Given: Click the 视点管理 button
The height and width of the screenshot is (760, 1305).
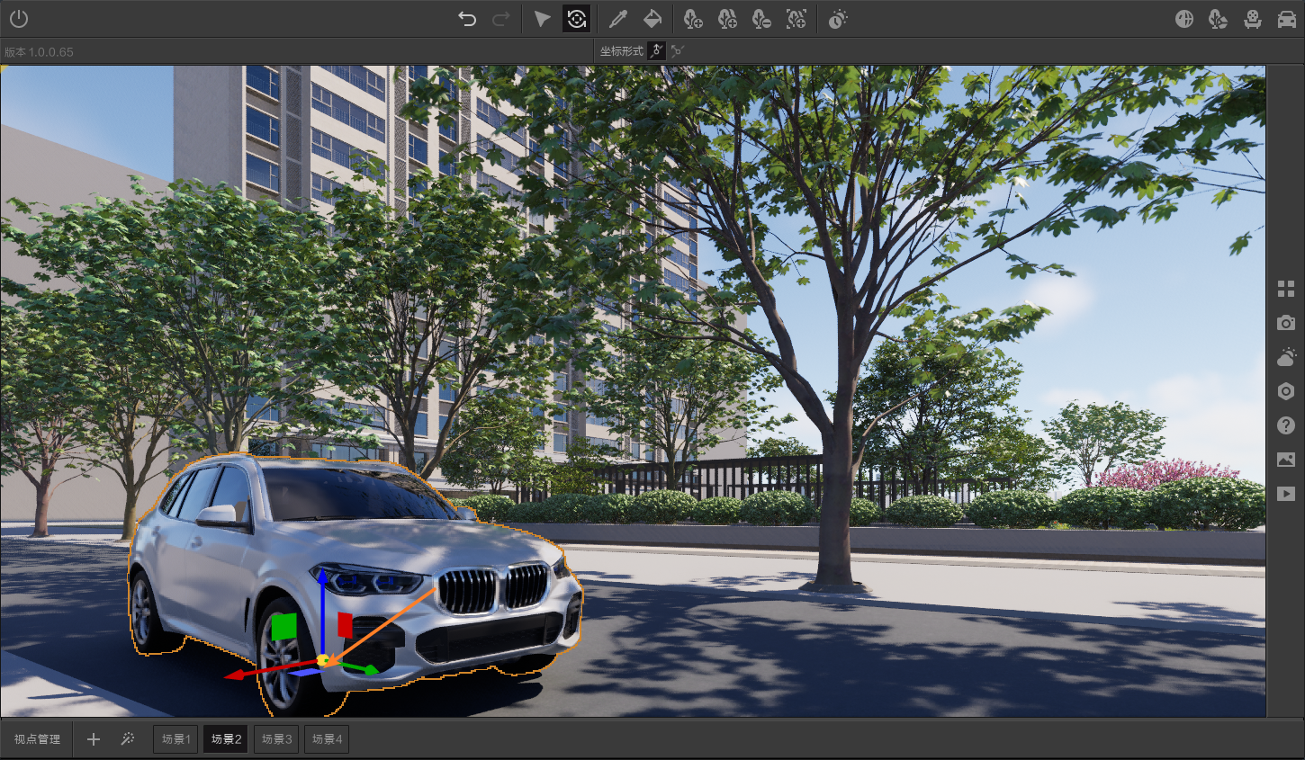Looking at the screenshot, I should (37, 739).
